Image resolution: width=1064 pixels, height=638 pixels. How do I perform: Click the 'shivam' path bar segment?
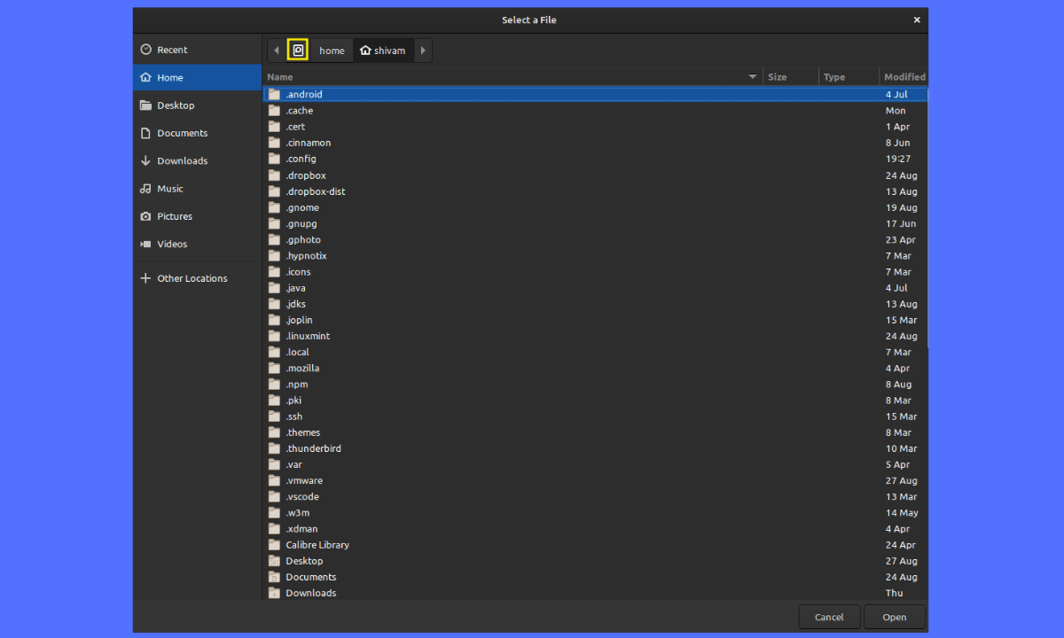(x=383, y=51)
